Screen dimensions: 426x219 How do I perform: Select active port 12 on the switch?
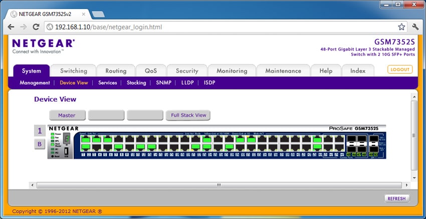(141, 147)
